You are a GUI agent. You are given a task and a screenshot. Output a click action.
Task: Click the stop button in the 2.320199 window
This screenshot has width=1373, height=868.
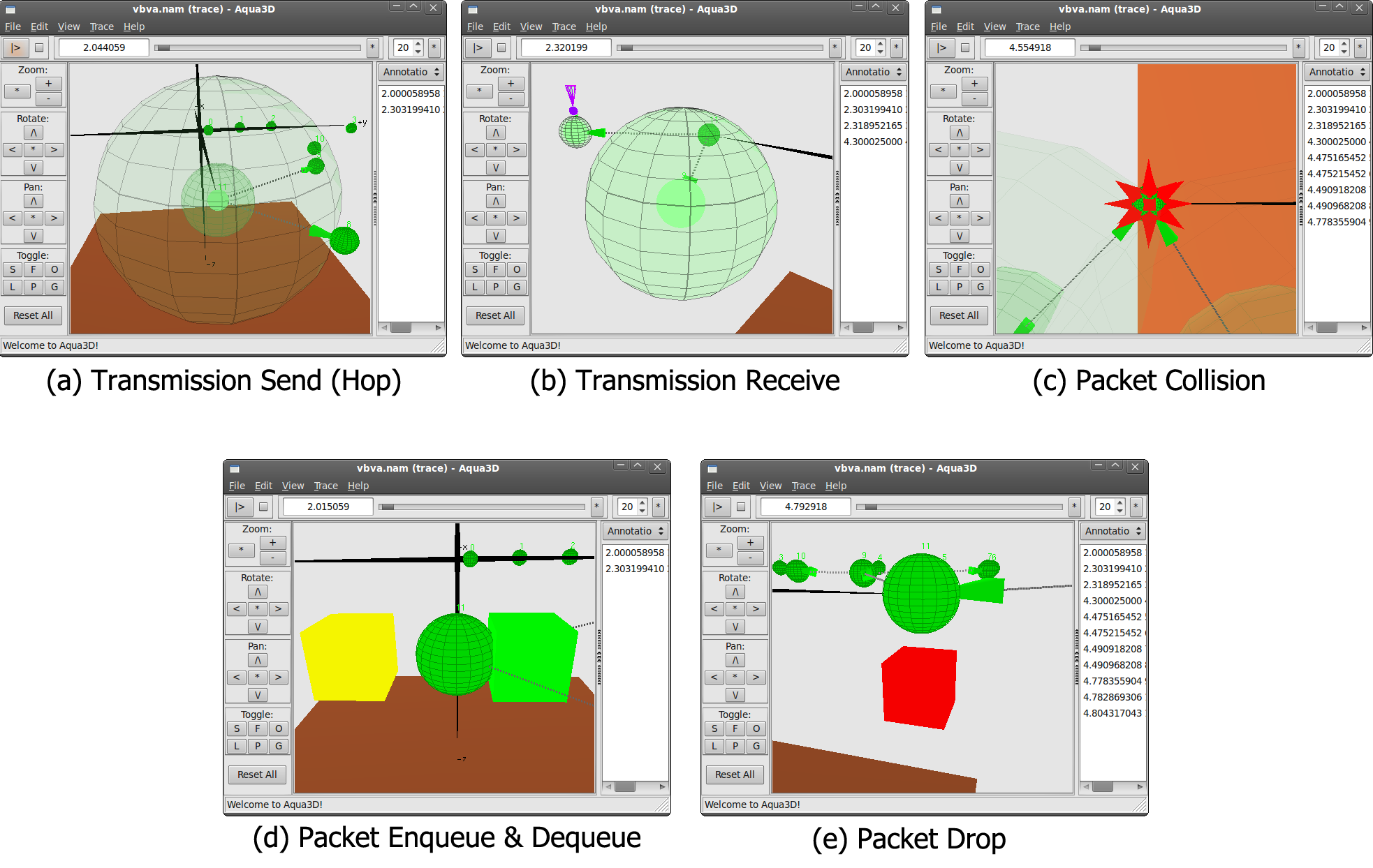pos(501,47)
